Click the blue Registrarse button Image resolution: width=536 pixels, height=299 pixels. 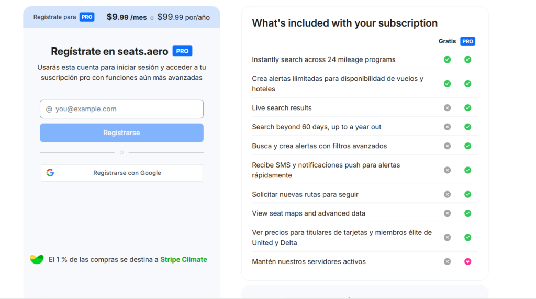121,133
